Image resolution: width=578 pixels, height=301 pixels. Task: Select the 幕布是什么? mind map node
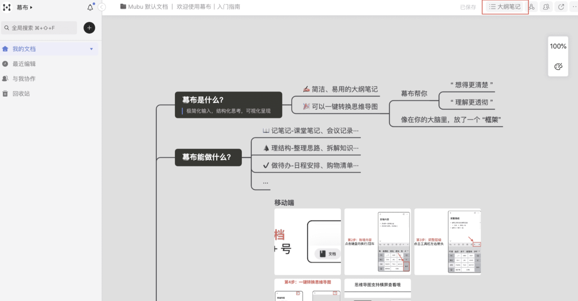coord(228,105)
